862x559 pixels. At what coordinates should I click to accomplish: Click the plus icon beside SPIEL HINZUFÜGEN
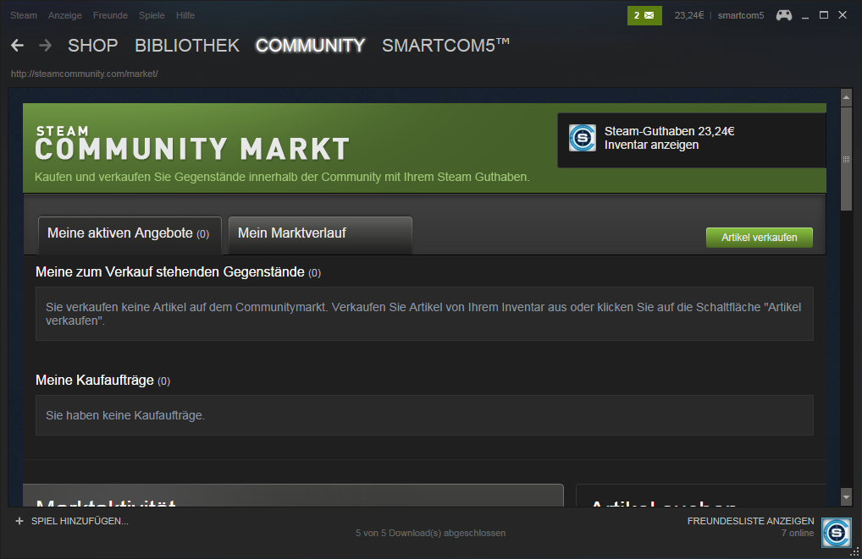tap(19, 521)
